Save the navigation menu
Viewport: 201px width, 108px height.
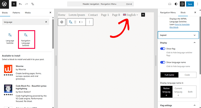[x=190, y=4]
